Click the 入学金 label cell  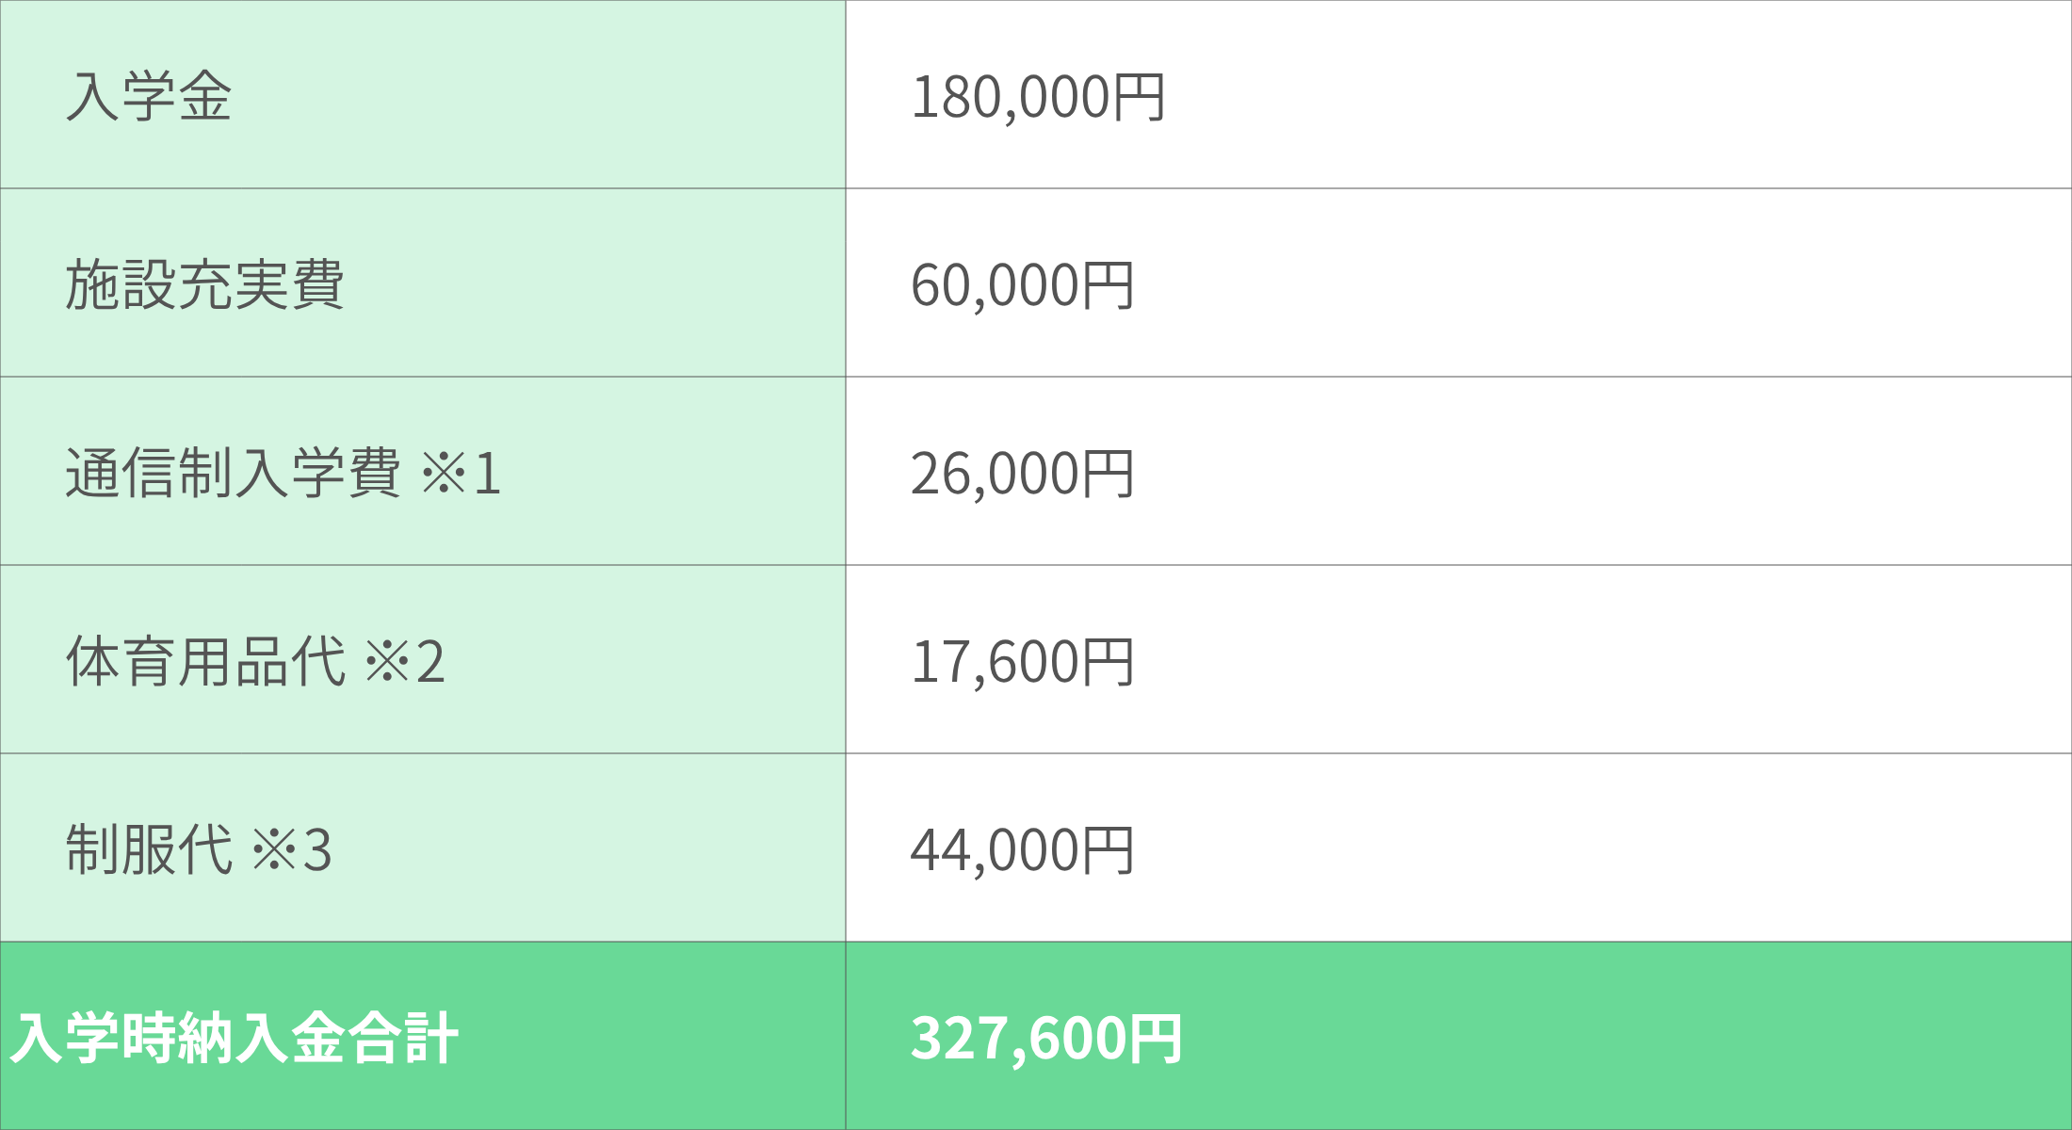[x=149, y=96]
